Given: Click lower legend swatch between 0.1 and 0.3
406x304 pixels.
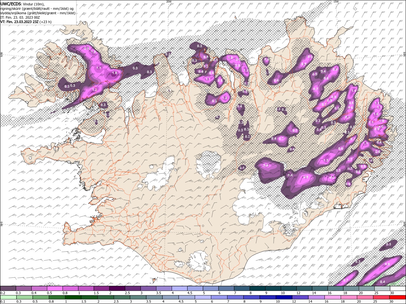Looking at the screenshot, I should pyautogui.click(x=9, y=297).
